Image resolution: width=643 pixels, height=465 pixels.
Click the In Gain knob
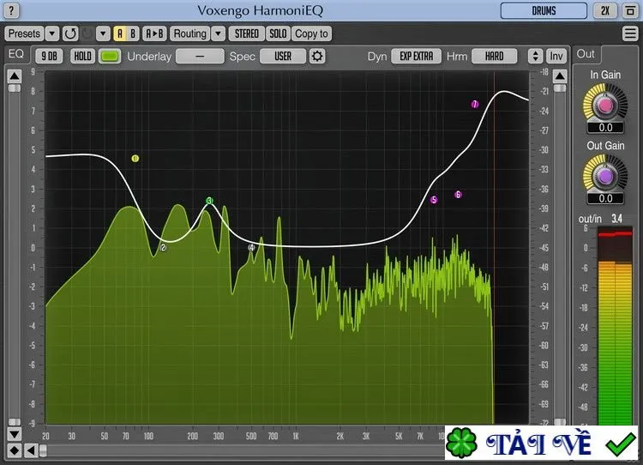(x=605, y=106)
